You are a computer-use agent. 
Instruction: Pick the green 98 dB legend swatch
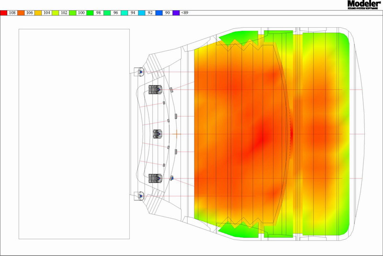coord(90,13)
